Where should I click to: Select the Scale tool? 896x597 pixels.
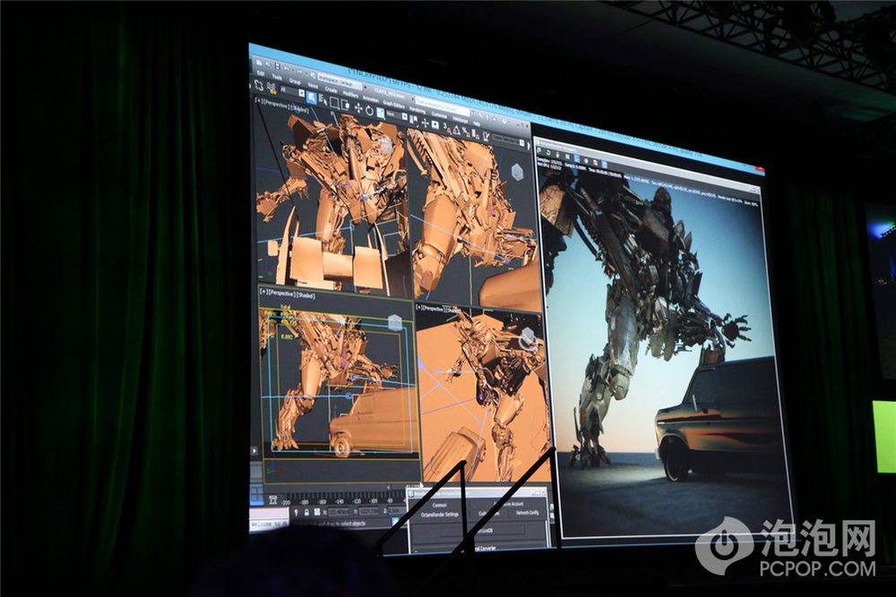381,113
